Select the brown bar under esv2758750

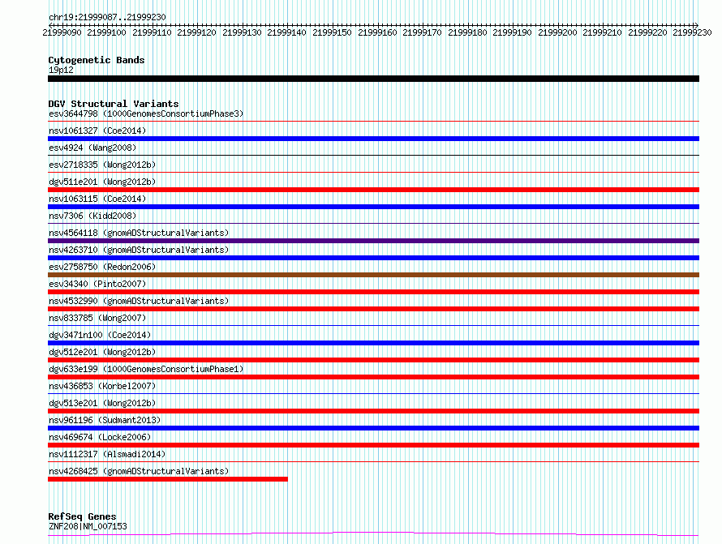[373, 275]
